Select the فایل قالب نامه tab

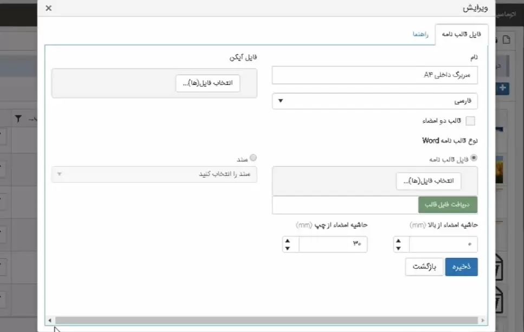(461, 33)
